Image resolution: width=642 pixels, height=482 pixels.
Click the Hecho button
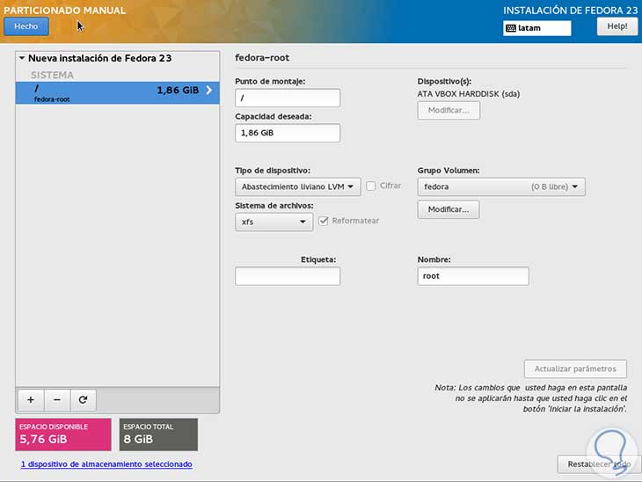(26, 26)
